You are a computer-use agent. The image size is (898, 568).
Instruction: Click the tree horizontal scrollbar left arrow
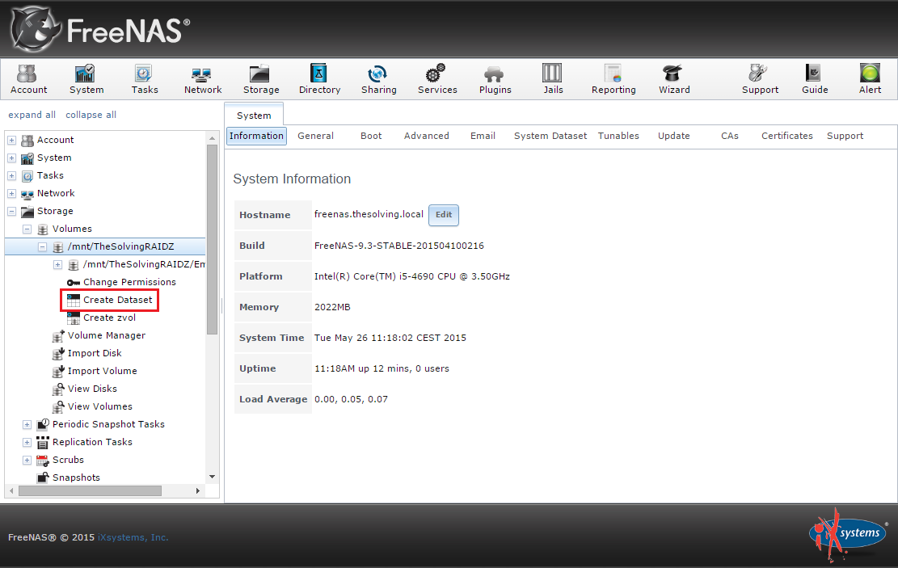coord(11,490)
